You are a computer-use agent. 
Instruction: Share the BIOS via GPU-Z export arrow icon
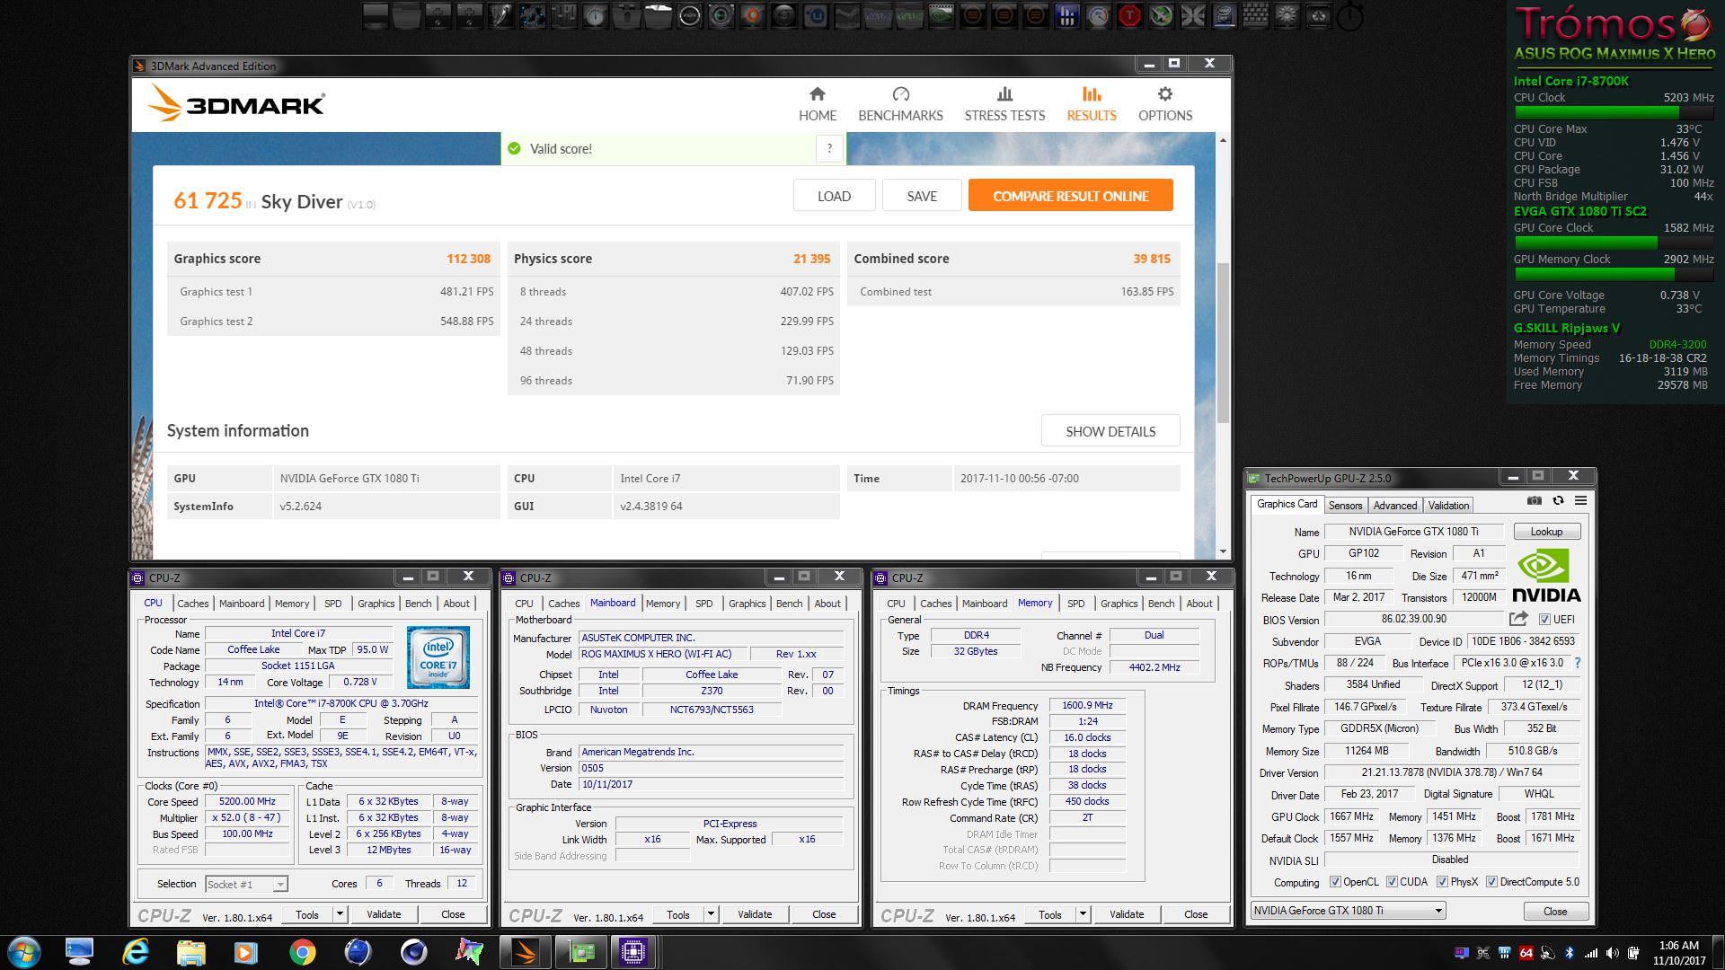1518,619
